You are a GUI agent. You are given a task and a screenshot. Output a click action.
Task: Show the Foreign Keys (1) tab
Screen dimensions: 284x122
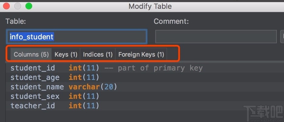click(x=141, y=55)
